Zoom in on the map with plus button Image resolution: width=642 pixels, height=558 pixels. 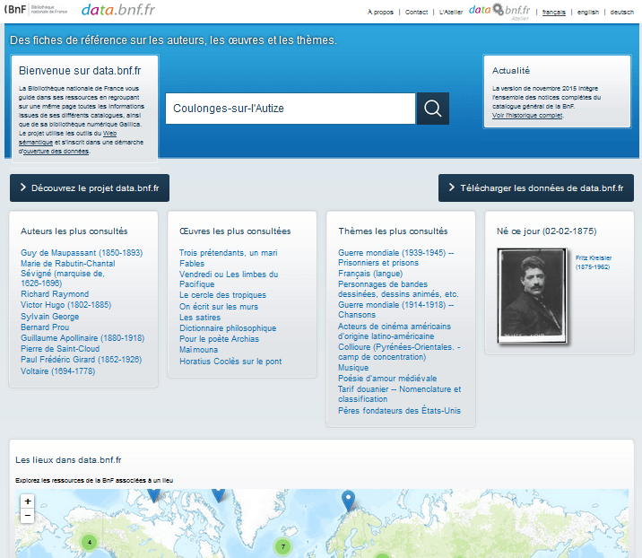[x=28, y=501]
